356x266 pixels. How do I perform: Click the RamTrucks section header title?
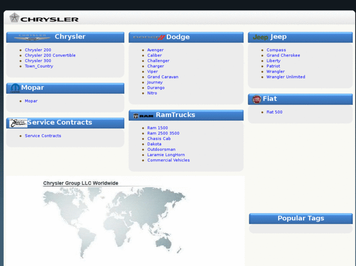point(175,115)
